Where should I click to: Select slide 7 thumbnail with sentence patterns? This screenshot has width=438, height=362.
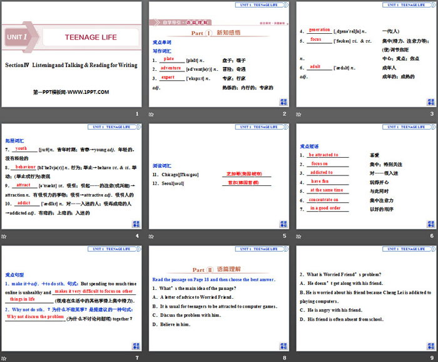pos(71,298)
